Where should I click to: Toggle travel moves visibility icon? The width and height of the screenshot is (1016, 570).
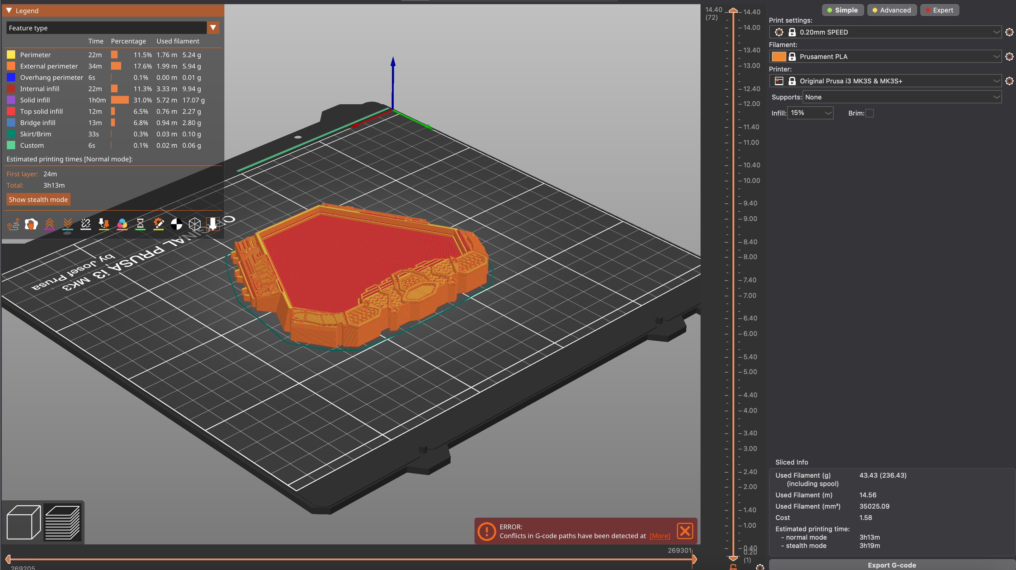click(x=13, y=224)
